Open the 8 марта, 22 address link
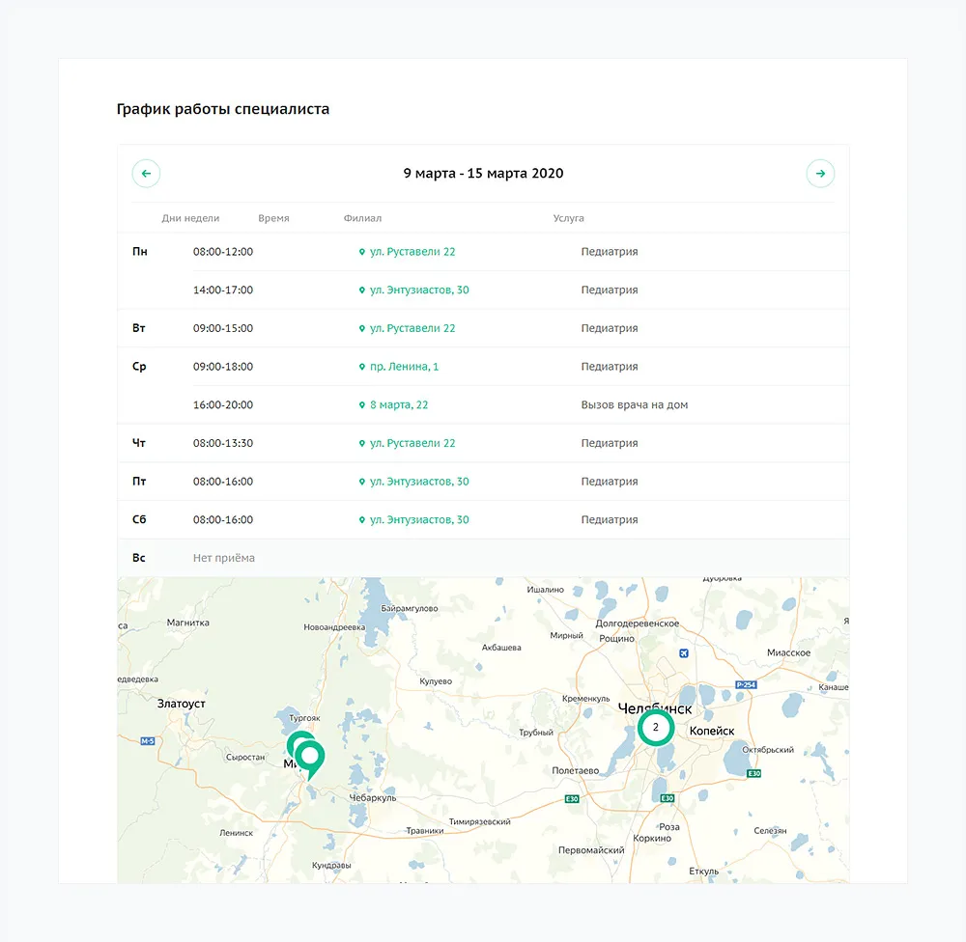 (399, 405)
